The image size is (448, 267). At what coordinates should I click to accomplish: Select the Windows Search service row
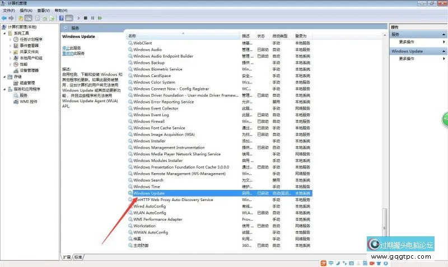click(x=220, y=180)
